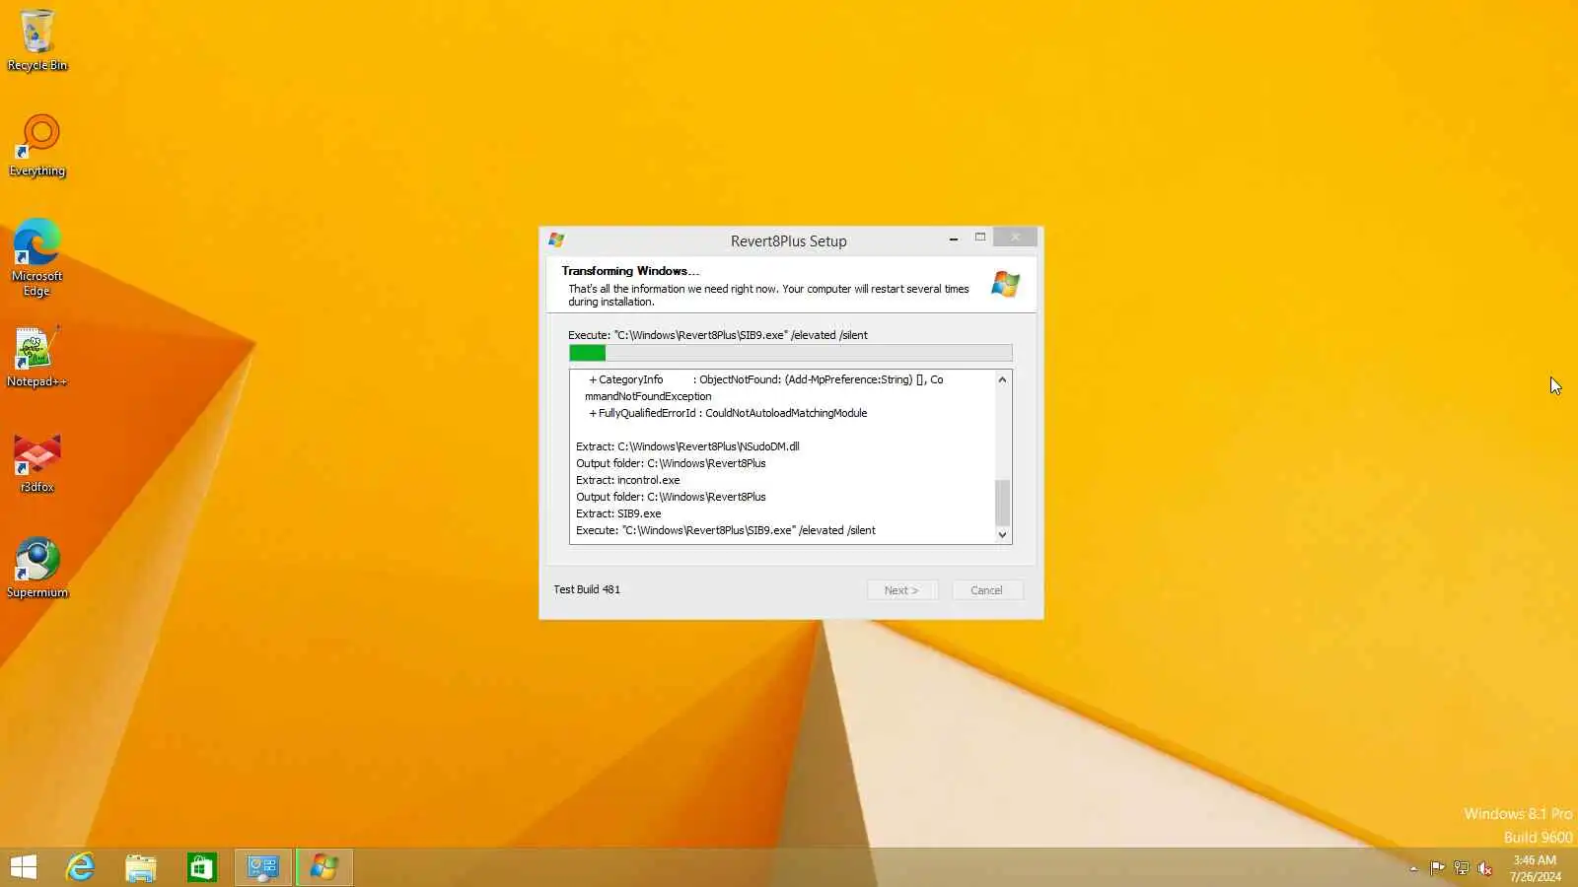This screenshot has width=1578, height=887.
Task: Click the Execute status line above progress bar
Action: click(718, 335)
